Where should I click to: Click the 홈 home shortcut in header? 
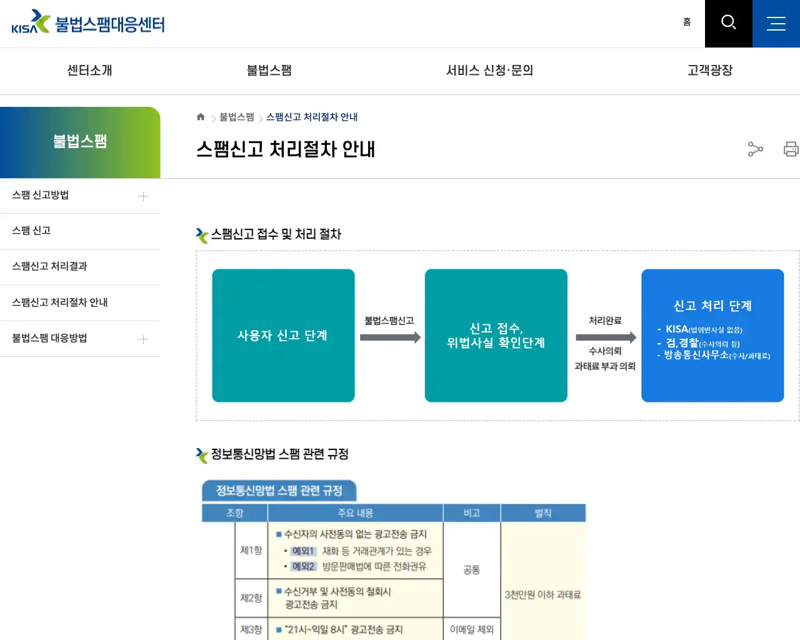click(x=687, y=21)
